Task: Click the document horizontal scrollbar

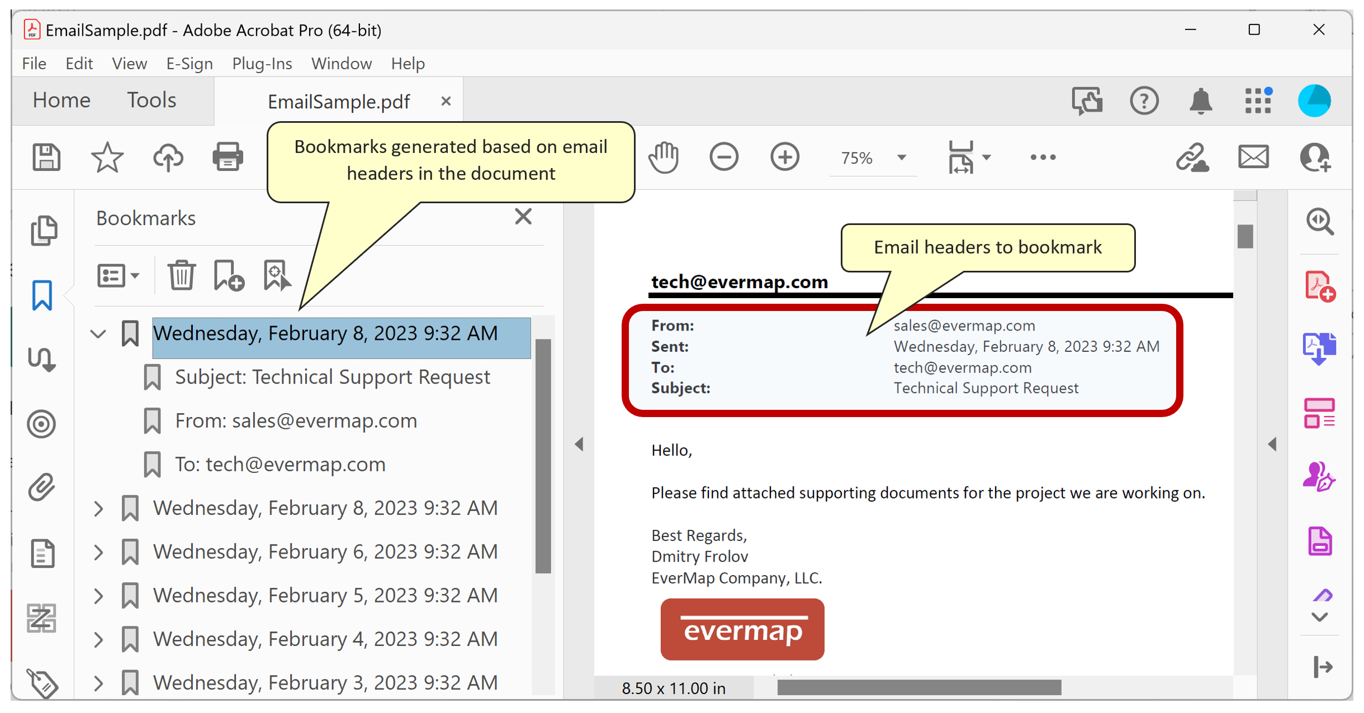Action: [x=919, y=688]
